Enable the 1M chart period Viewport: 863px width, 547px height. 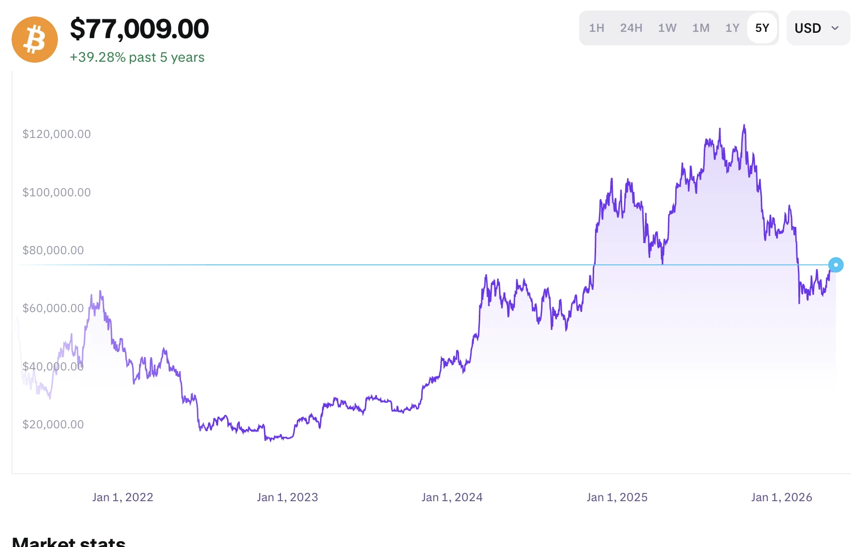[x=701, y=28]
